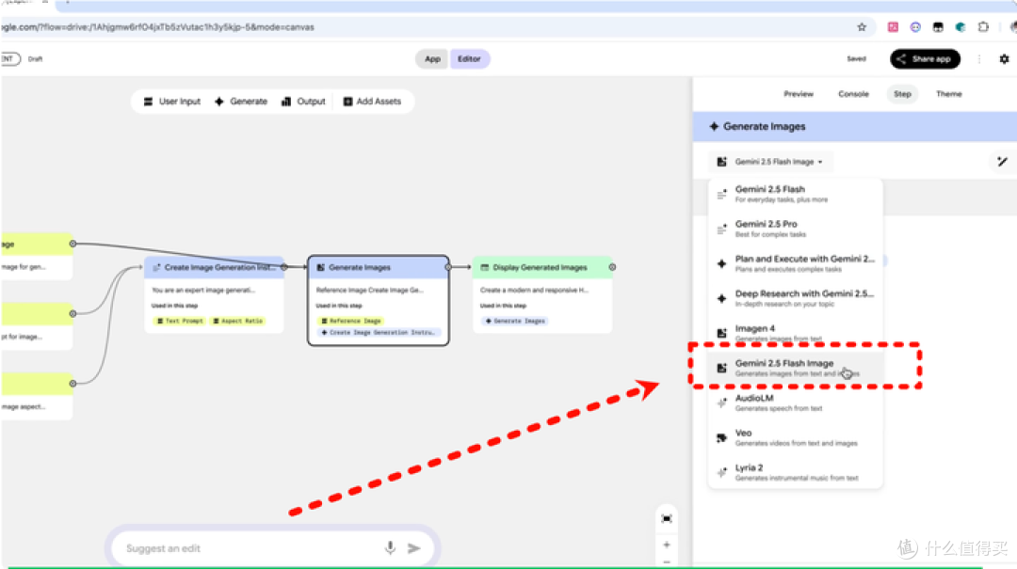Select Gemini 2.5 Flash model

point(795,194)
